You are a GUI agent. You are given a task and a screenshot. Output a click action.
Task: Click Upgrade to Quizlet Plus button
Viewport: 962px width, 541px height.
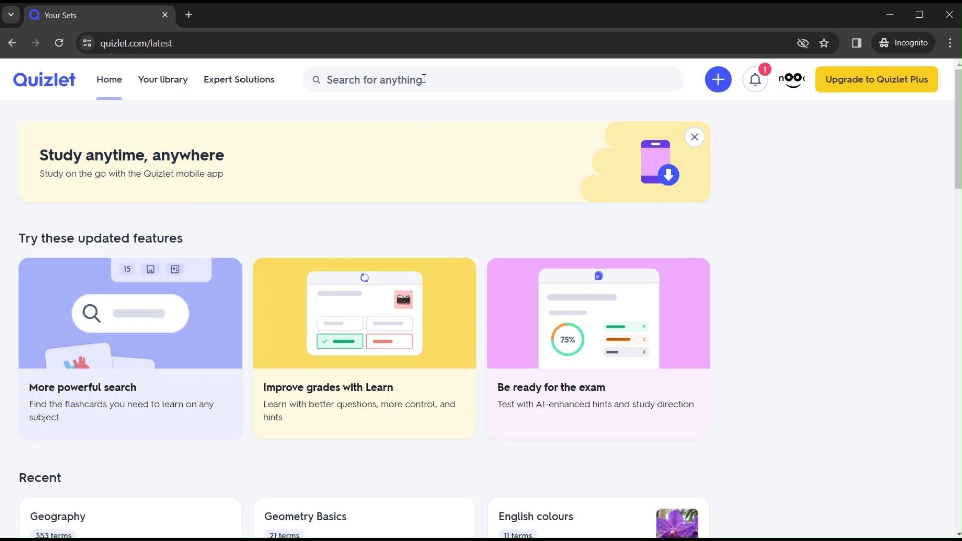tap(876, 80)
